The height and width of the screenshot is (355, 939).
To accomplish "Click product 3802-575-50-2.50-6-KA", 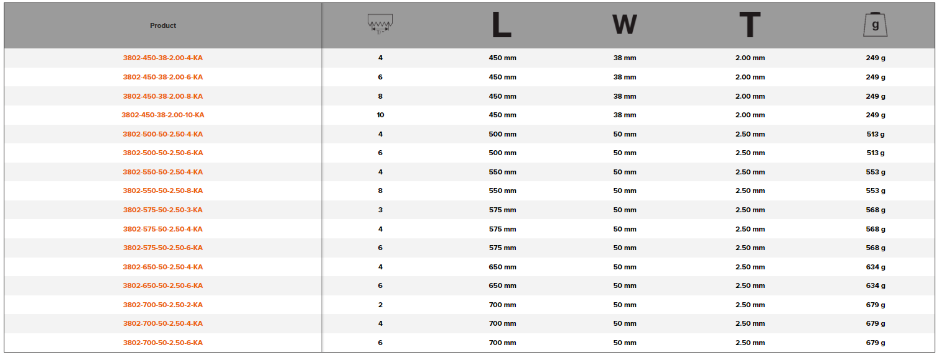I will (163, 248).
